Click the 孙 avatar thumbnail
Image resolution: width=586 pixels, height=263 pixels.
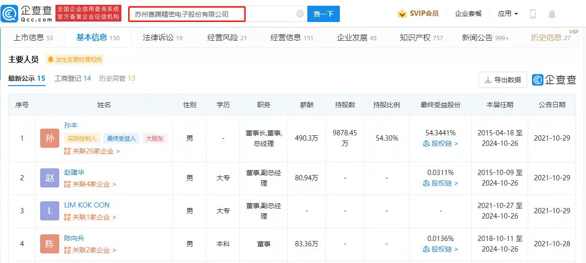pos(50,138)
